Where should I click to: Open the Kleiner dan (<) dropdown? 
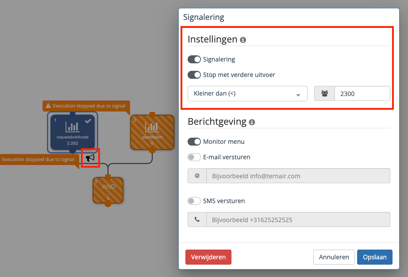[x=247, y=94]
